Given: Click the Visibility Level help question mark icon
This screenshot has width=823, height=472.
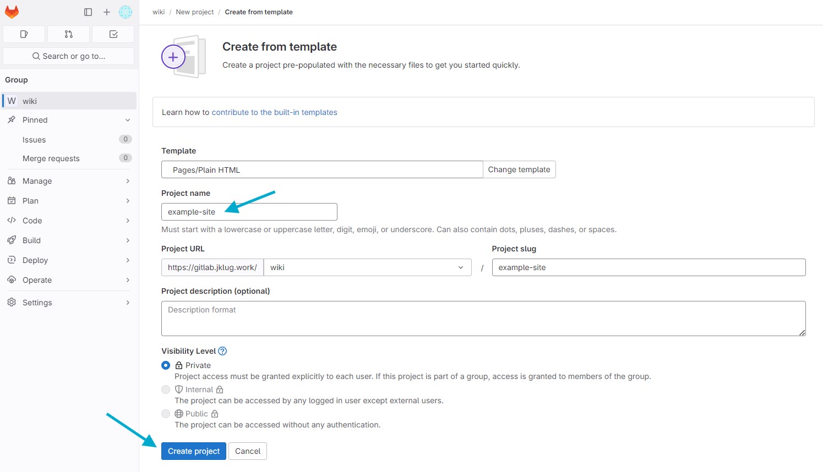Looking at the screenshot, I should 222,350.
